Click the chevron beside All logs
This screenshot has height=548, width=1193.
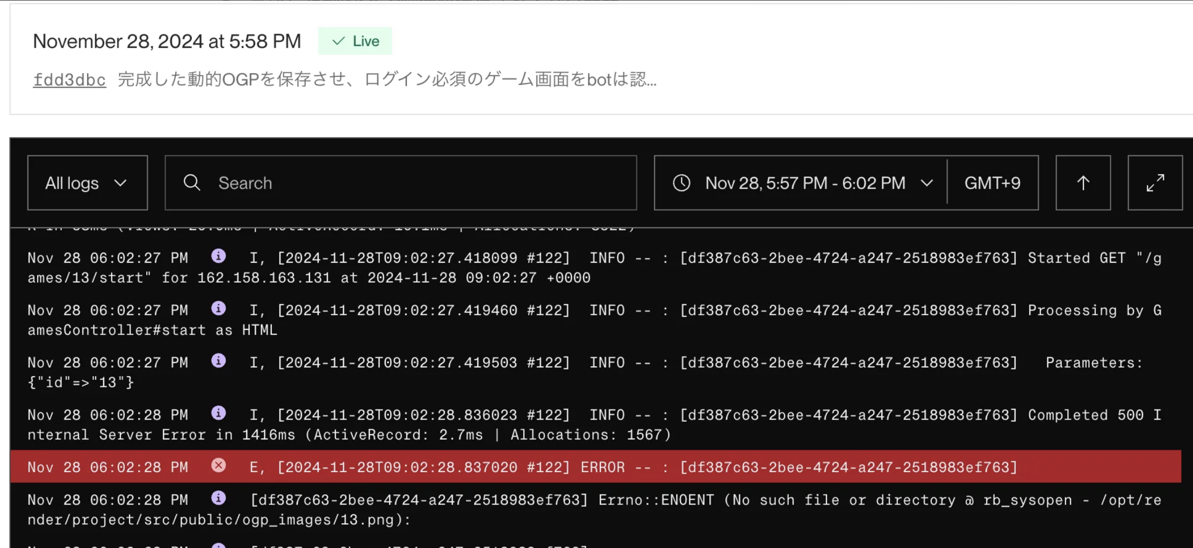(x=120, y=183)
